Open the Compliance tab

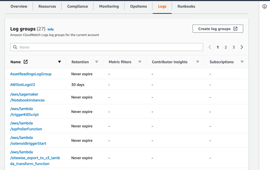click(x=77, y=6)
